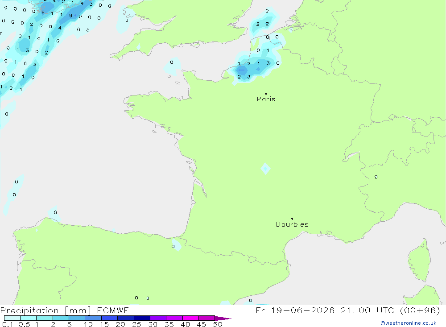
Task: Select the 20–25 mm dark blue swatch
Action: pos(125,318)
